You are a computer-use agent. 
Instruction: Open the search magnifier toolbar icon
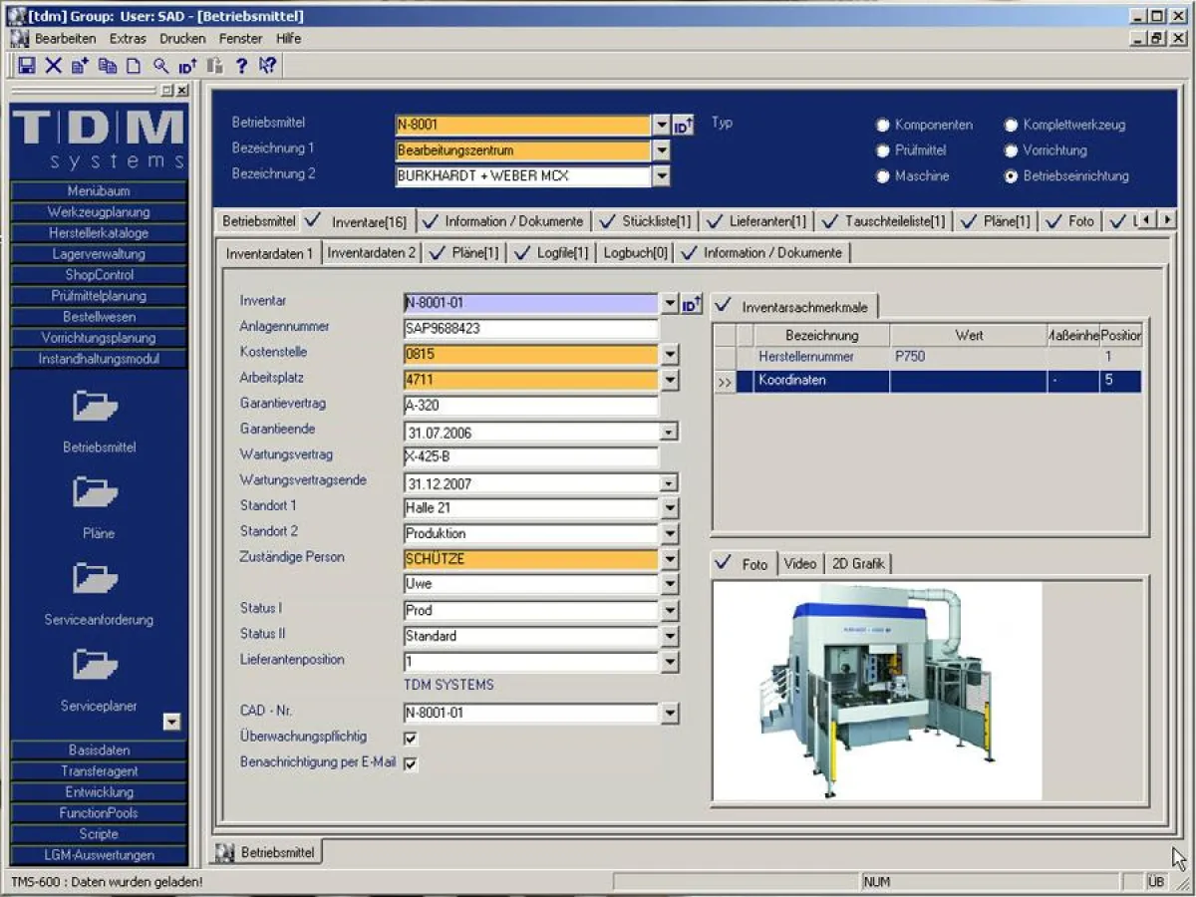point(160,66)
